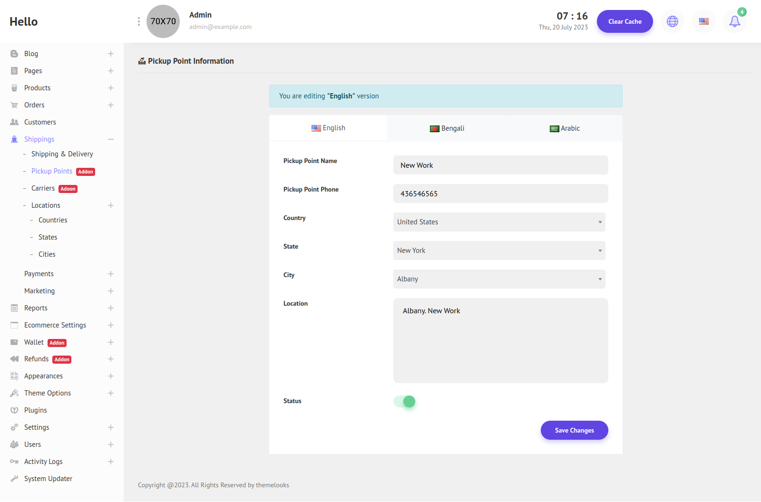Image resolution: width=761 pixels, height=502 pixels.
Task: Click the admin 70X70 avatar image
Action: point(163,21)
